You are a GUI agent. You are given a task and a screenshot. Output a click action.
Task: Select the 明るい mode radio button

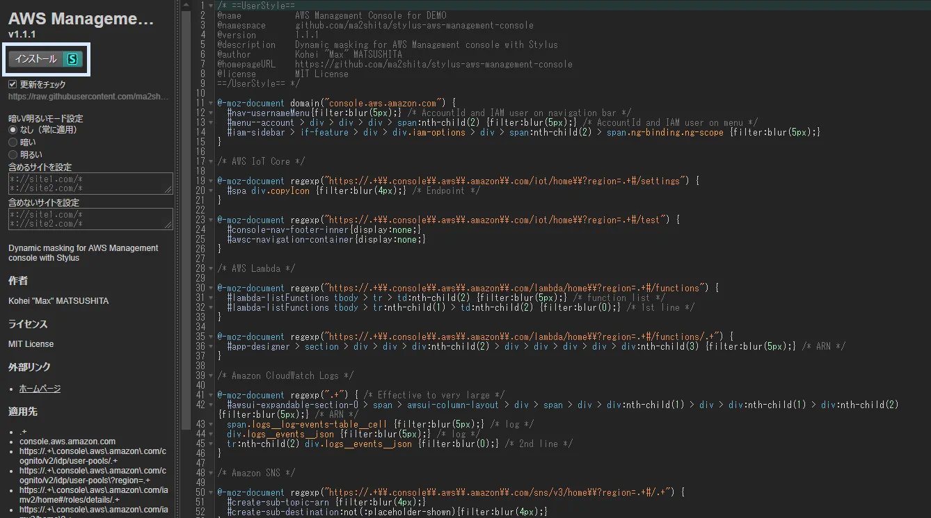click(x=13, y=155)
